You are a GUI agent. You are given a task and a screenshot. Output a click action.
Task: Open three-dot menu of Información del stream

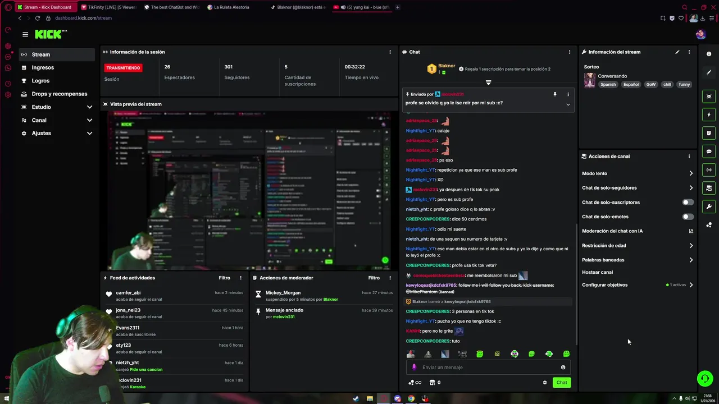coord(689,52)
